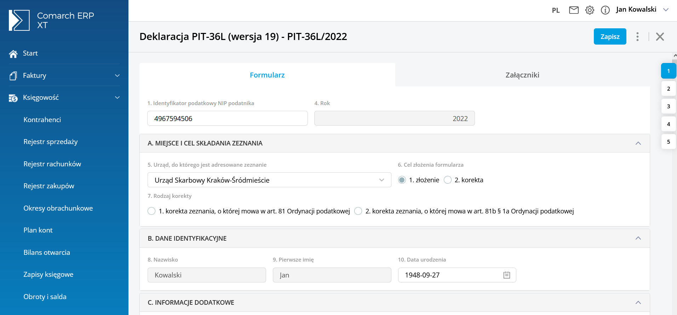
Task: Open the three-dot more options menu
Action: (x=637, y=37)
